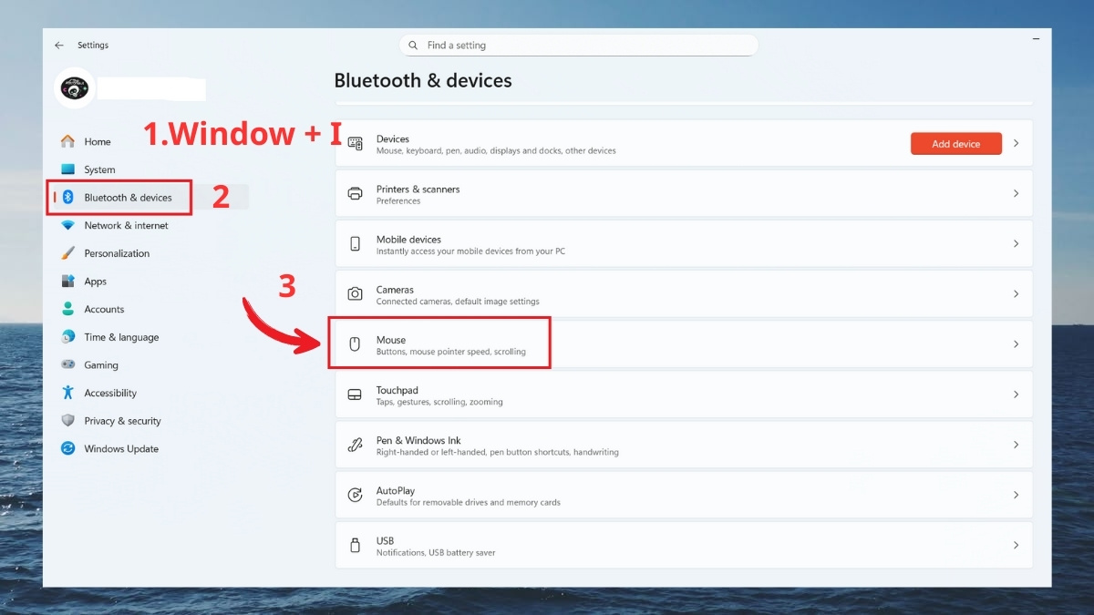Viewport: 1094px width, 615px height.
Task: Click the AutoPlay icon
Action: pyautogui.click(x=356, y=495)
